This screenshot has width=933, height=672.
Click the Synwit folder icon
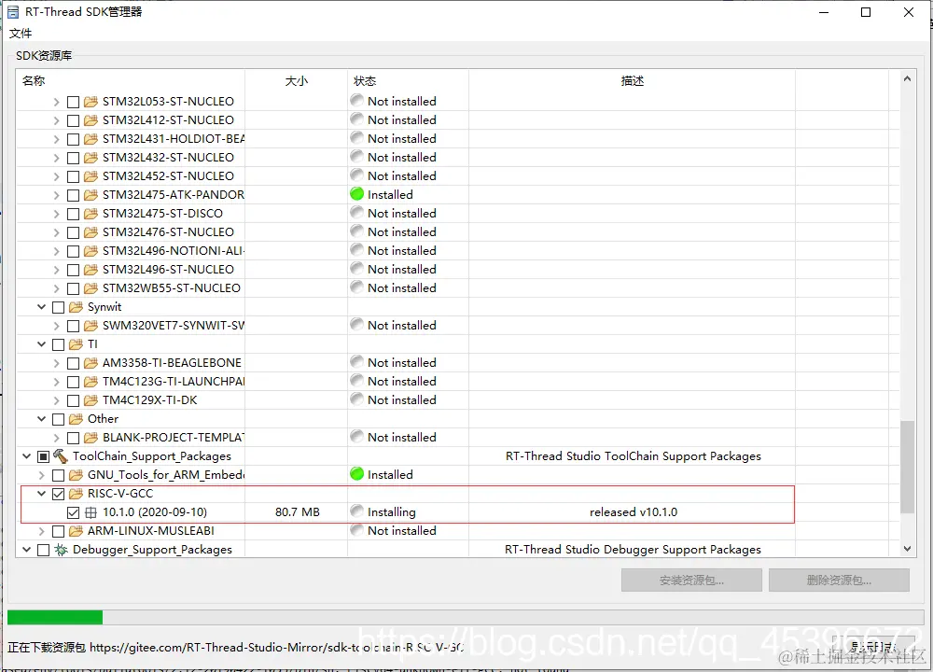point(76,307)
